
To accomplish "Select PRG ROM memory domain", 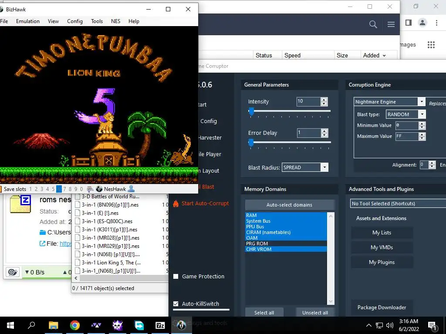I will [x=286, y=244].
